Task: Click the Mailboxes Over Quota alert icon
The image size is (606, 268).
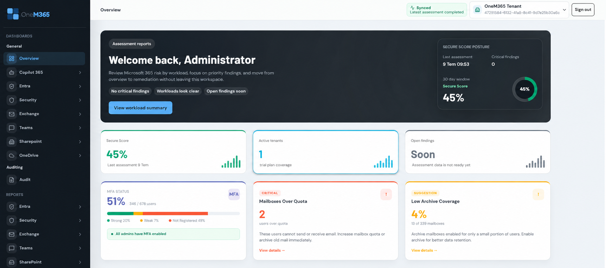Action: (386, 194)
